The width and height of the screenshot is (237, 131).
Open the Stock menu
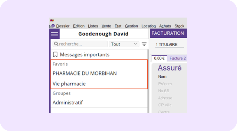click(179, 26)
